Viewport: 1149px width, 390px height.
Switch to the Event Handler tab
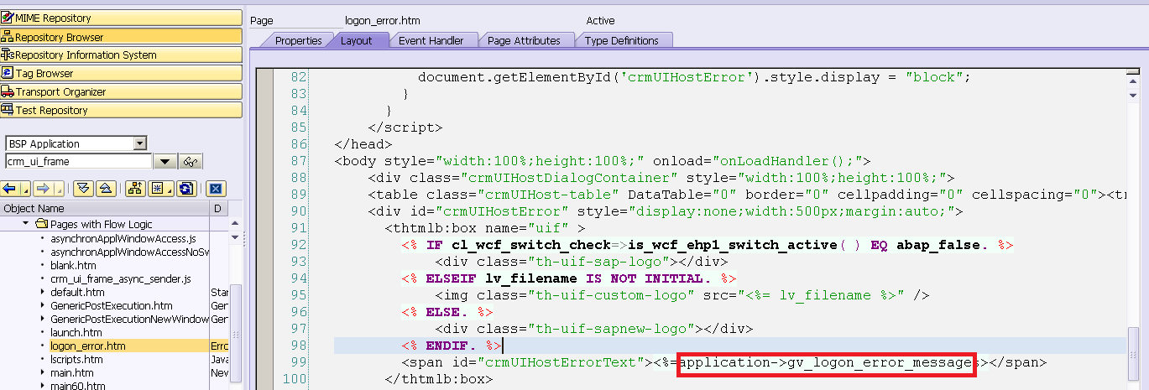click(x=431, y=40)
